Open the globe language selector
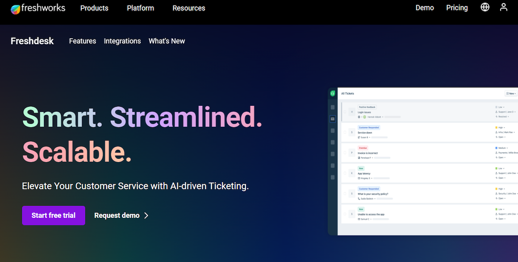Screen dimensions: 518x262 click(x=485, y=7)
